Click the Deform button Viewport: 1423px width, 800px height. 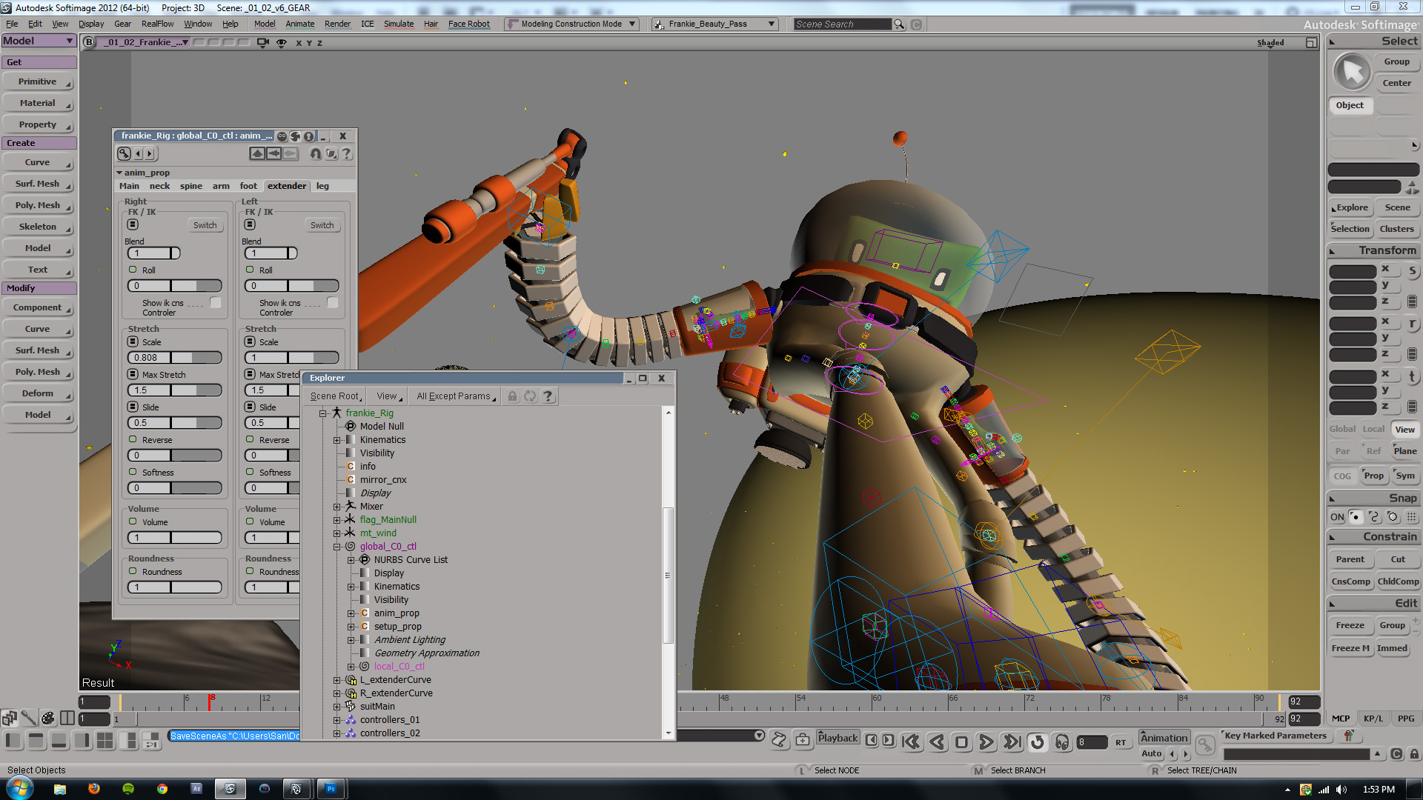pyautogui.click(x=38, y=393)
